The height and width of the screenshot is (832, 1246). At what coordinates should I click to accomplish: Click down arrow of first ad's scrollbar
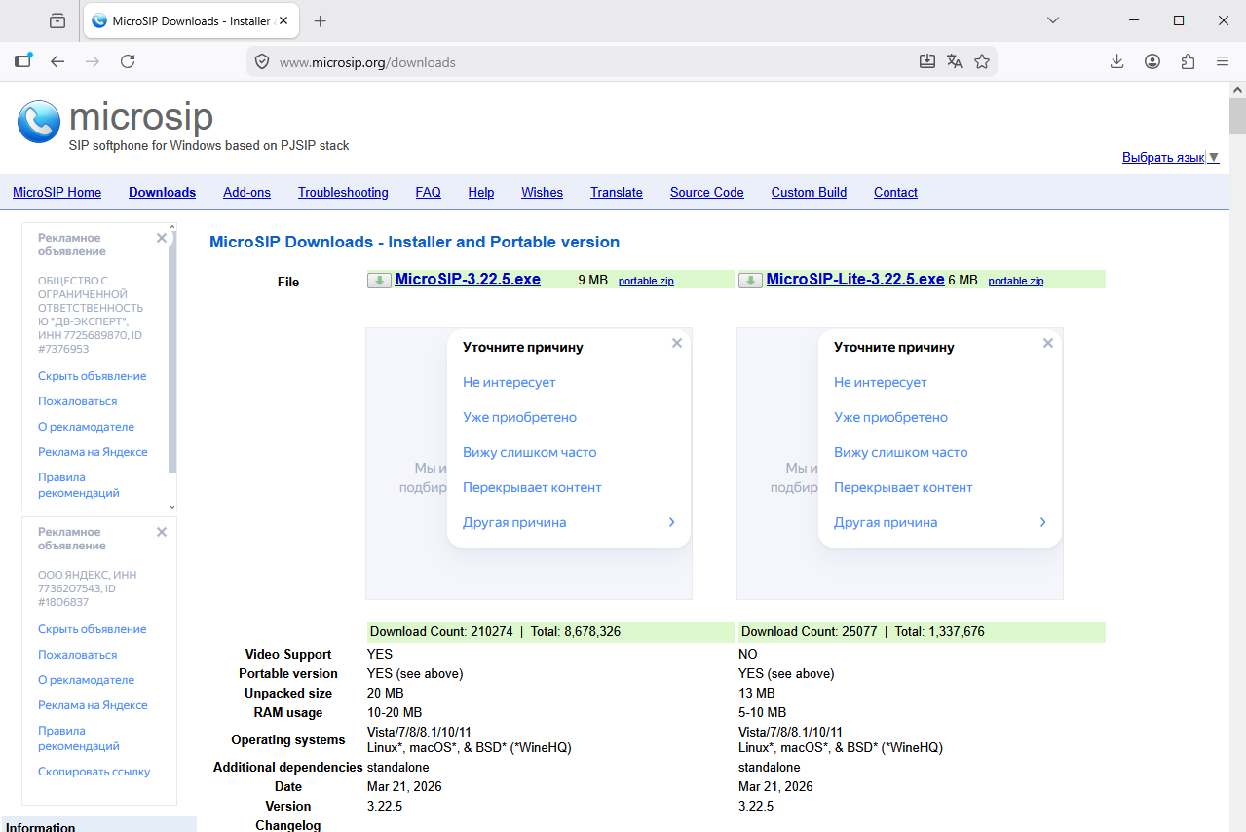click(x=172, y=507)
